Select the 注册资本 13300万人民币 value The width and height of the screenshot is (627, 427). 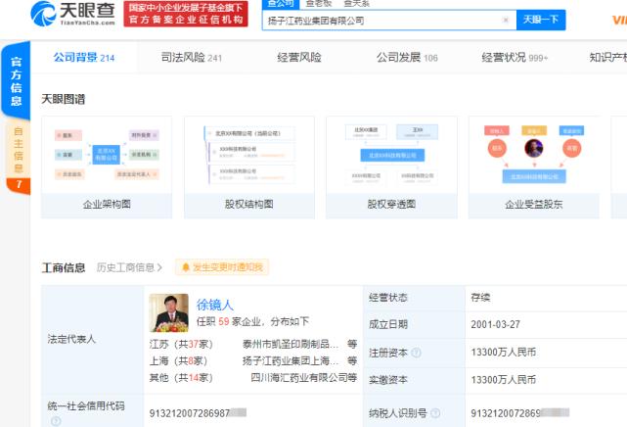tap(504, 353)
